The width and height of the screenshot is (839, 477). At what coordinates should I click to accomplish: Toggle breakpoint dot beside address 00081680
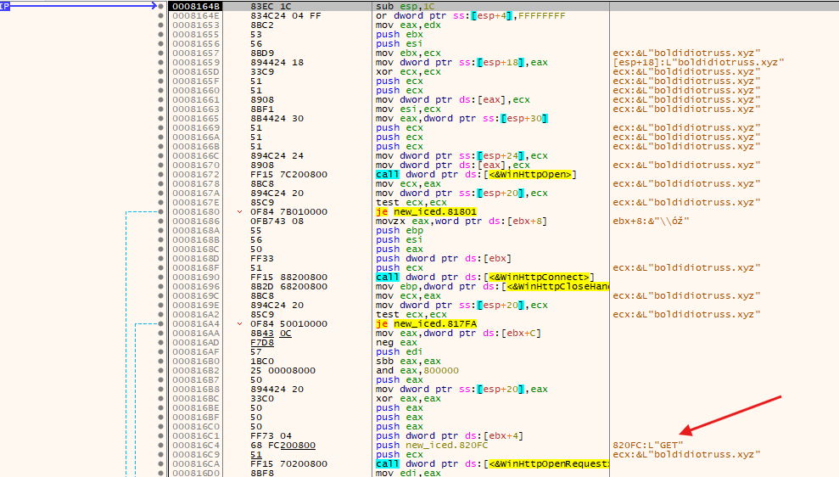(160, 212)
